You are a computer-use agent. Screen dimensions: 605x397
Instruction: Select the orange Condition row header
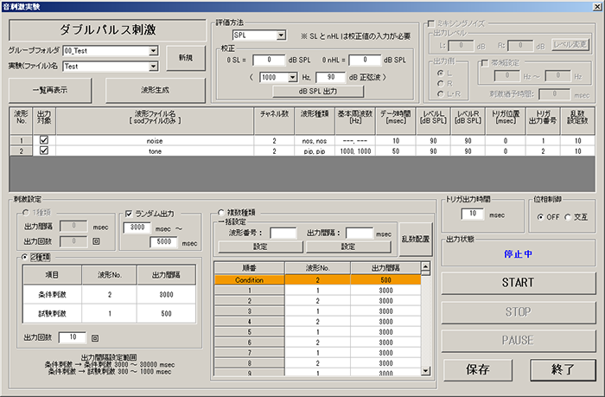(x=249, y=280)
